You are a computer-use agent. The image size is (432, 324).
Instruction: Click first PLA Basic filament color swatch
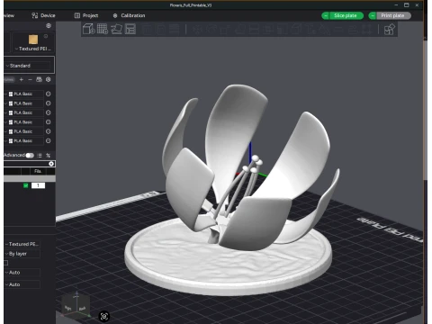11,94
